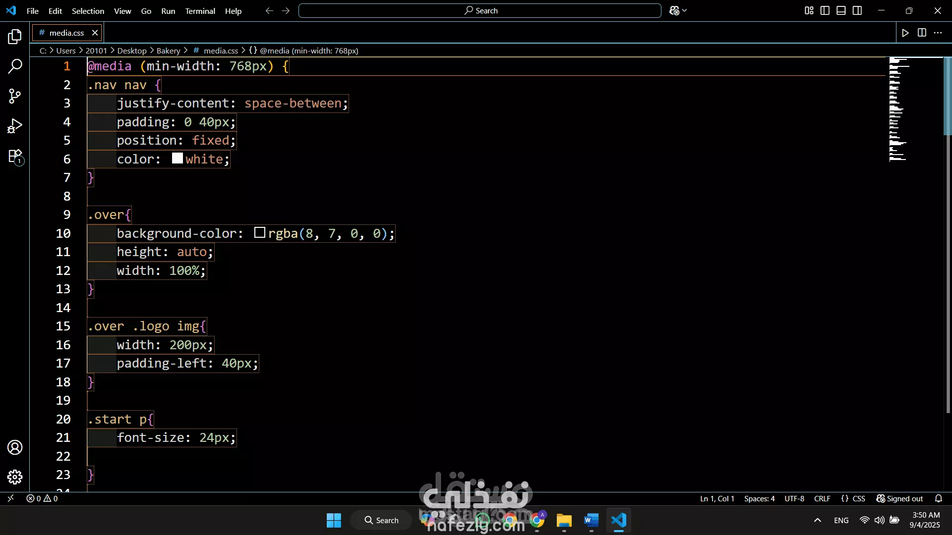Open the Explorer view in activity bar

[15, 36]
